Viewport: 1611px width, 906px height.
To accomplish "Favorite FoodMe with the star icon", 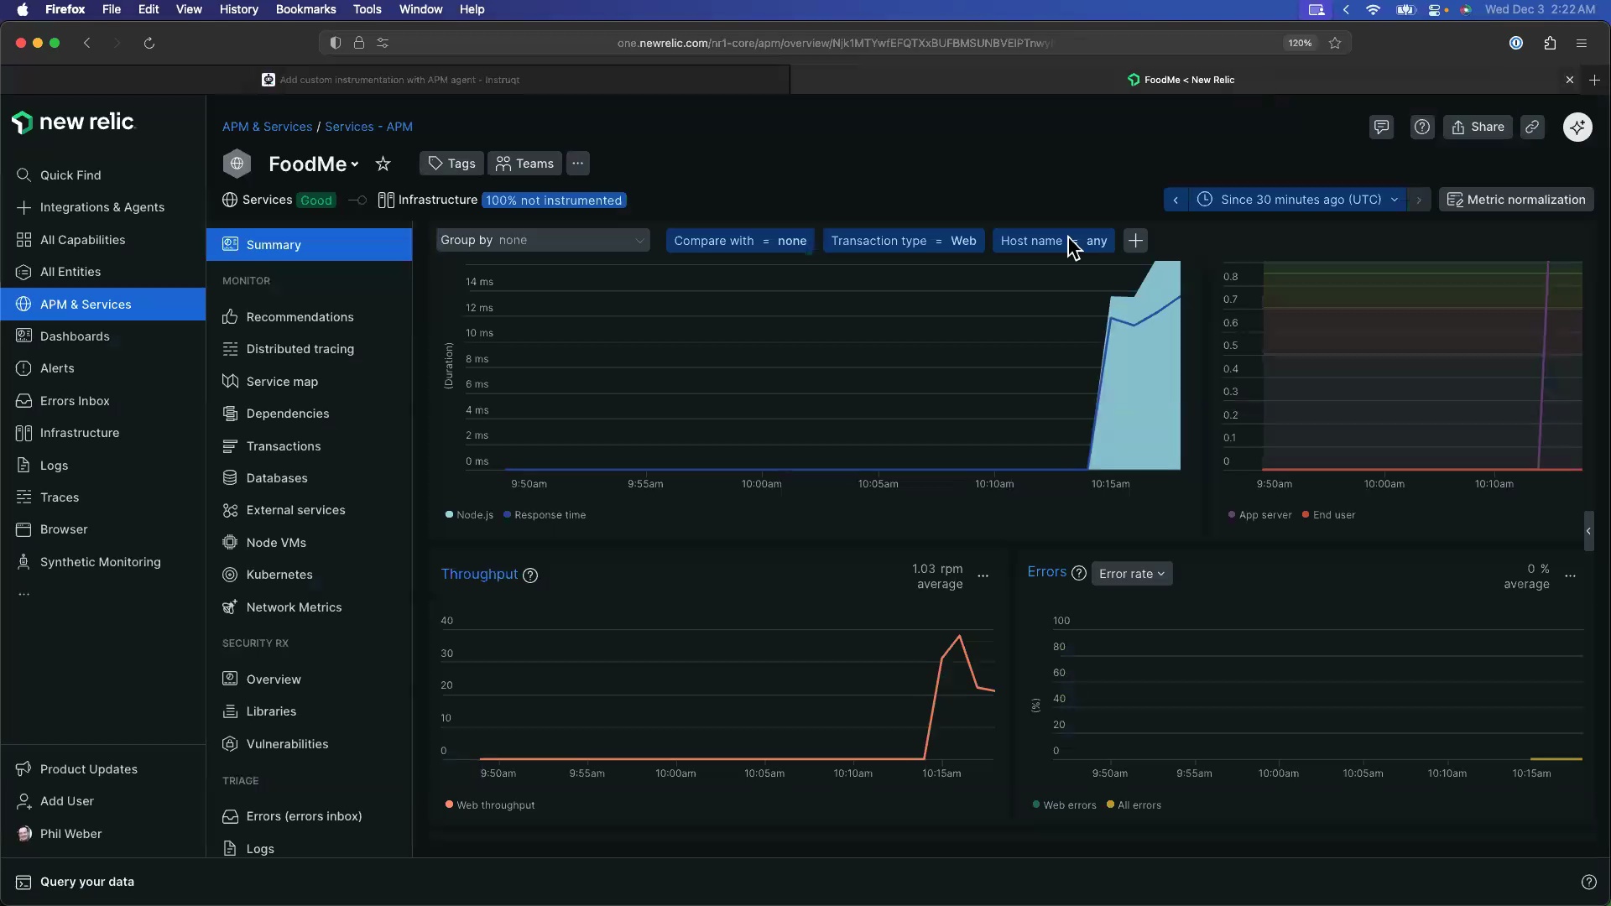I will [383, 164].
